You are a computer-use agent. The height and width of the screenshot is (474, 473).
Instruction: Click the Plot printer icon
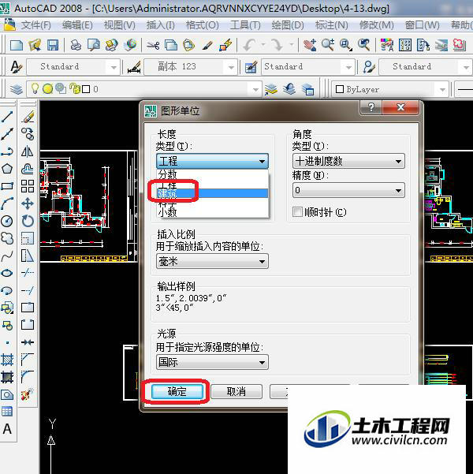(x=76, y=45)
